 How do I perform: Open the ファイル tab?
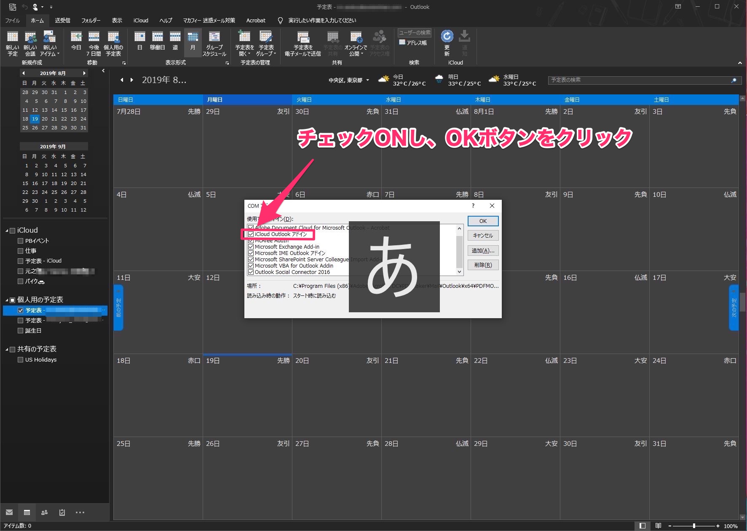coord(12,20)
